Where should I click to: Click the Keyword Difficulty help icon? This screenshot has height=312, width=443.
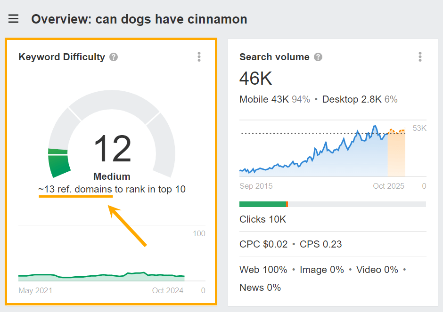tap(113, 57)
